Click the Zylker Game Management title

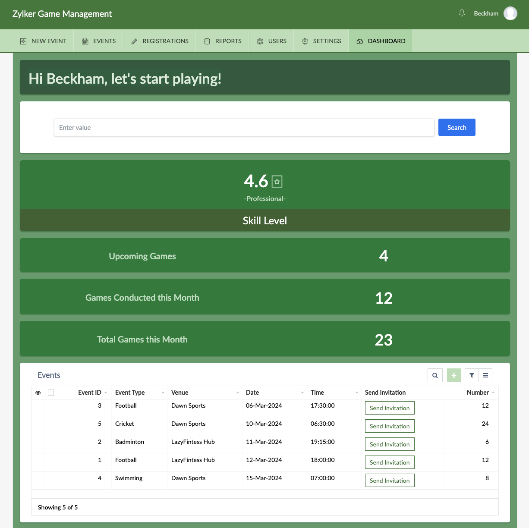pyautogui.click(x=62, y=14)
